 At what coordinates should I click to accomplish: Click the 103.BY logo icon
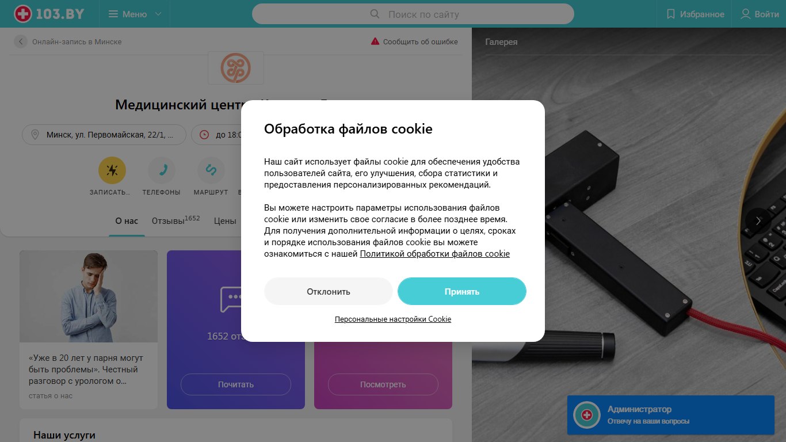pyautogui.click(x=22, y=14)
